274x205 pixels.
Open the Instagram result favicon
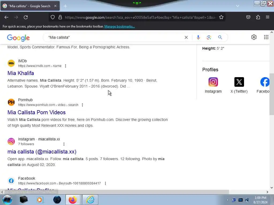(11, 141)
